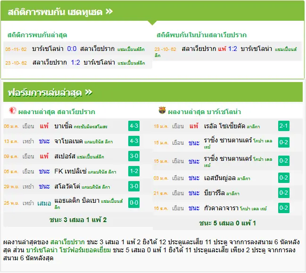The image size is (306, 273).
Task: Click the 'สถิติการพบกันล่าสุด' subheading
Action: click(37, 35)
